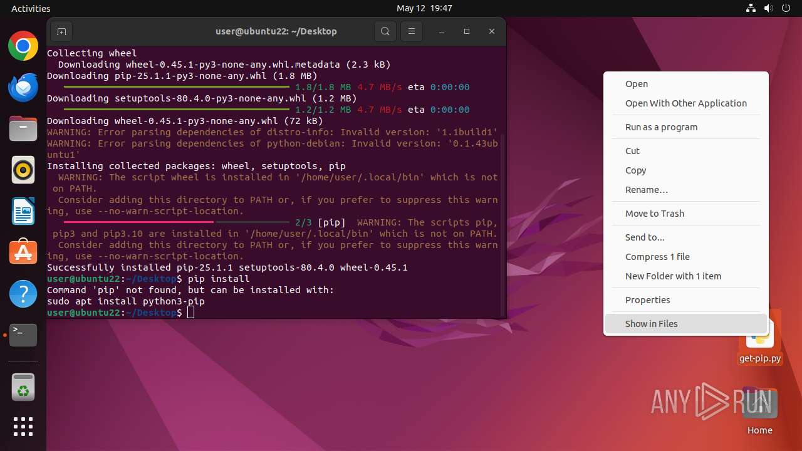802x451 pixels.
Task: Click the 1.8/1.8 MB download progress bar
Action: click(x=177, y=87)
